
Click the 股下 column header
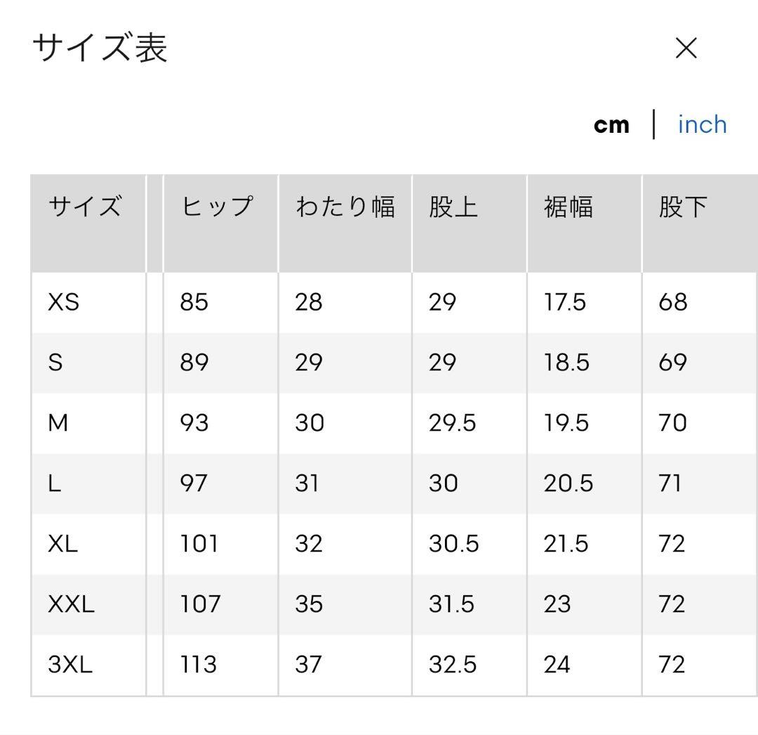[683, 207]
